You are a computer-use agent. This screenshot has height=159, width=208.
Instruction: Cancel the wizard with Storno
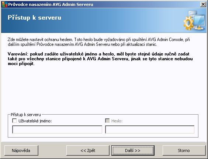[x=184, y=150]
